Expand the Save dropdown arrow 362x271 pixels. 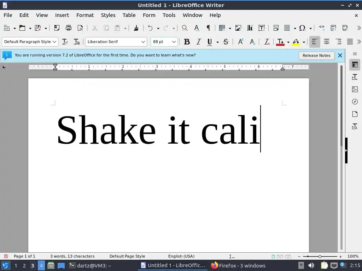46,28
